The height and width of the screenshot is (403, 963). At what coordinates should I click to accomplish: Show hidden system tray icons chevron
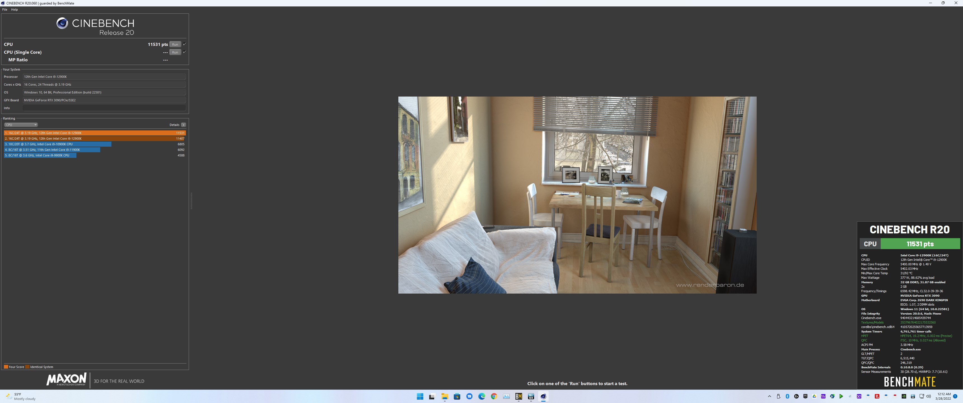769,397
